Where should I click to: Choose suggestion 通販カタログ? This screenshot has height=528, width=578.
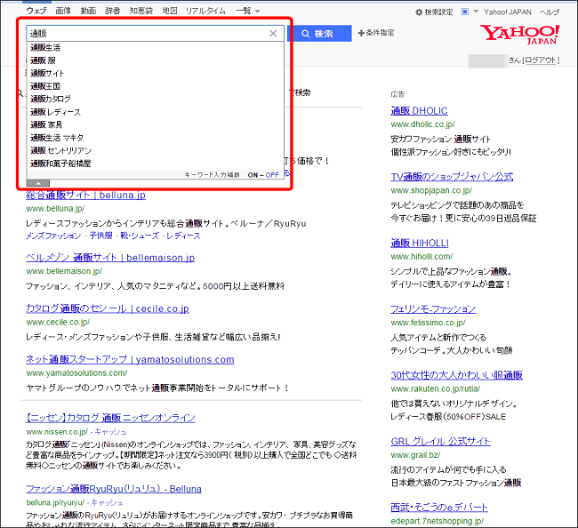pyautogui.click(x=156, y=100)
